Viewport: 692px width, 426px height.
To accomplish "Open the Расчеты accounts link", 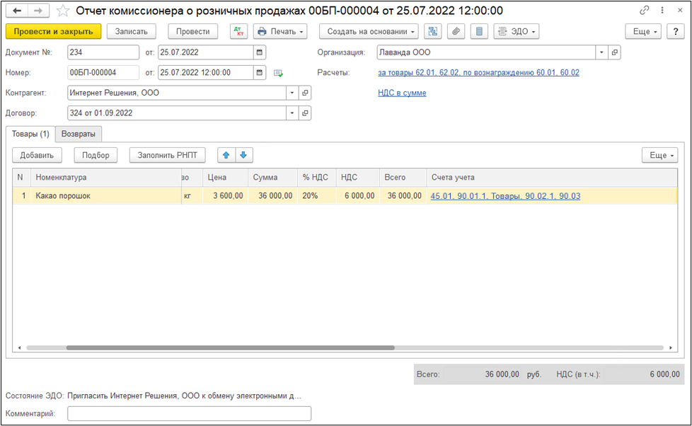I will 478,72.
